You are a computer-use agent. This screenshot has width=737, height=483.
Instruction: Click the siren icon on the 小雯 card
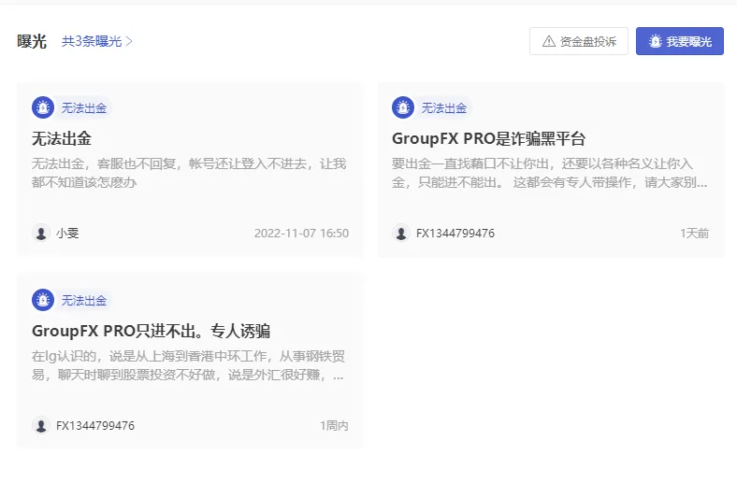(x=43, y=108)
